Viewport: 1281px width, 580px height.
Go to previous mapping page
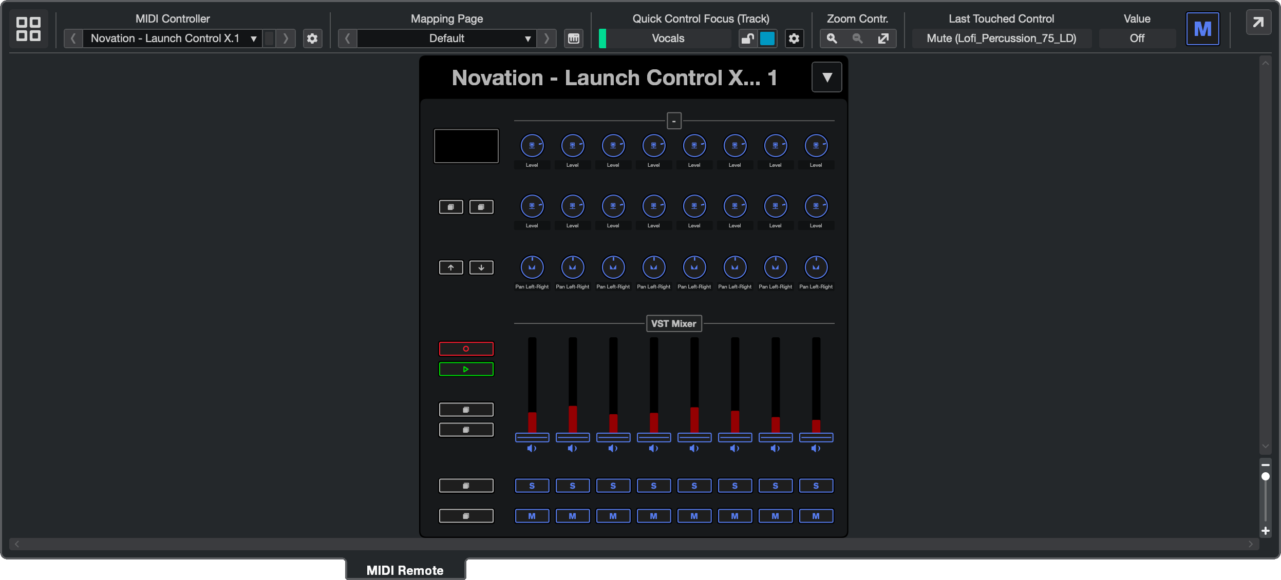pos(347,38)
